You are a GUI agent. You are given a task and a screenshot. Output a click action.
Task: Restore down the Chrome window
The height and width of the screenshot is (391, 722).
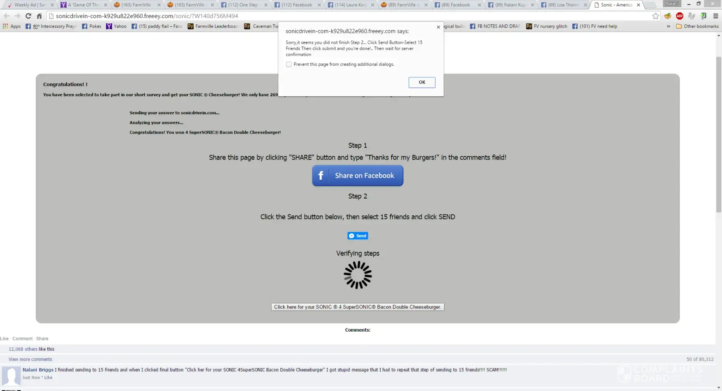coord(698,4)
